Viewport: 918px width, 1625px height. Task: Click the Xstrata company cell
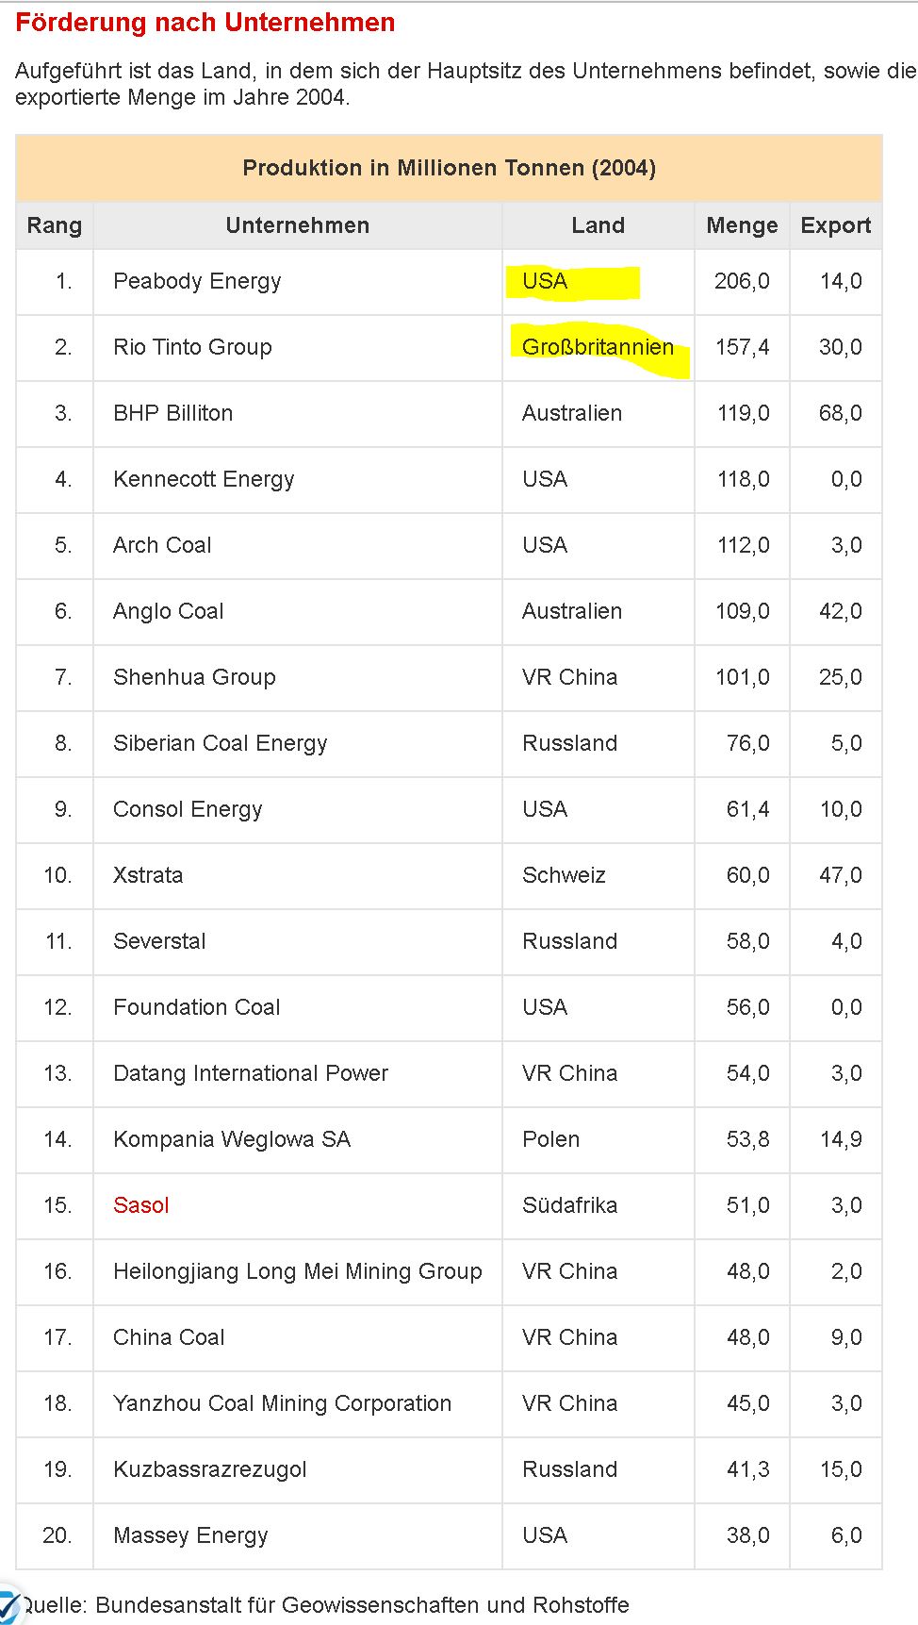tap(148, 875)
